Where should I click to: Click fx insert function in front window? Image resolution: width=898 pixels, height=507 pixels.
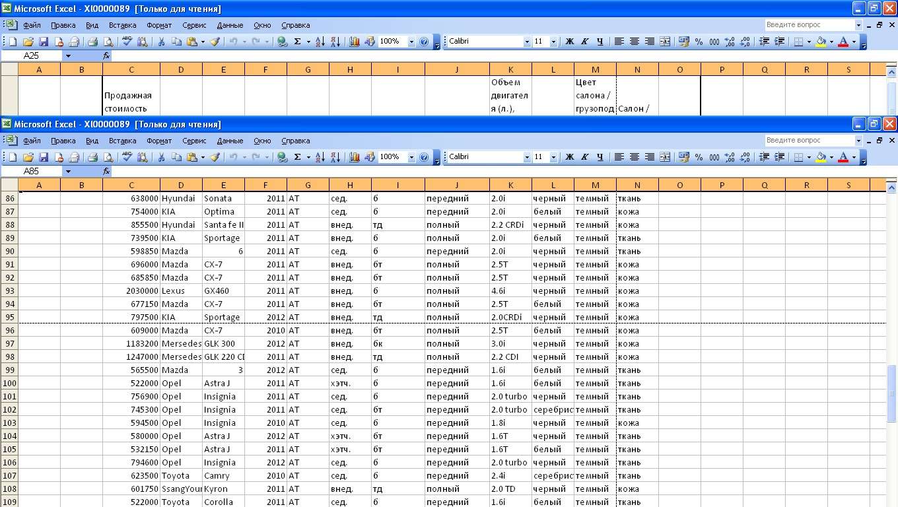point(106,171)
